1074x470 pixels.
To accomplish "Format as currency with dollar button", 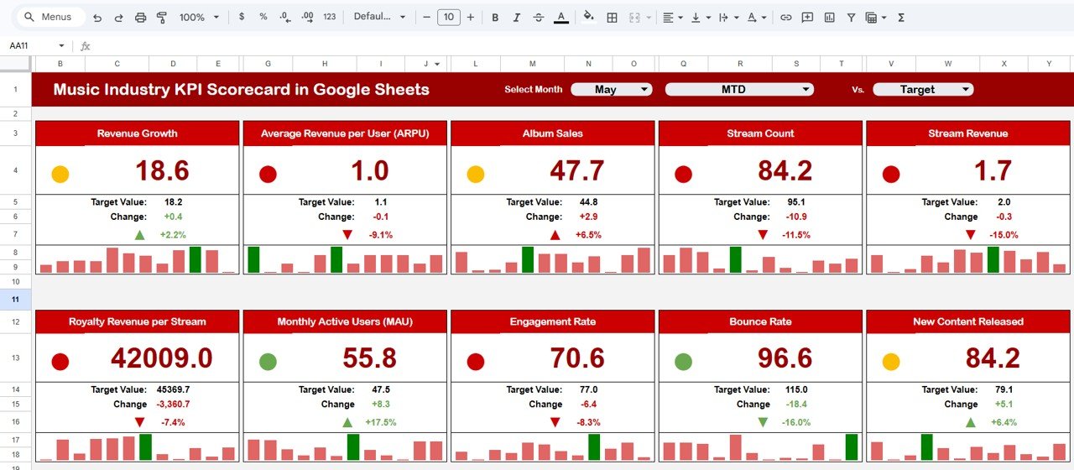I will click(242, 18).
